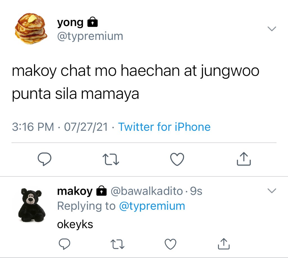Like yong's tweet with the heart
Screen dimensions: 288x258
[x=177, y=159]
